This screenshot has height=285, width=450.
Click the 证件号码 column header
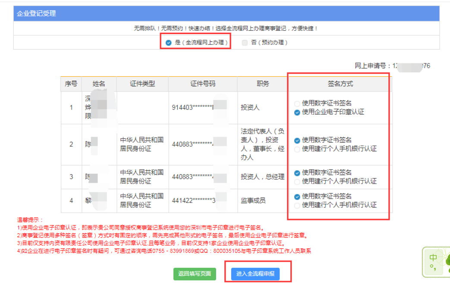pos(203,84)
